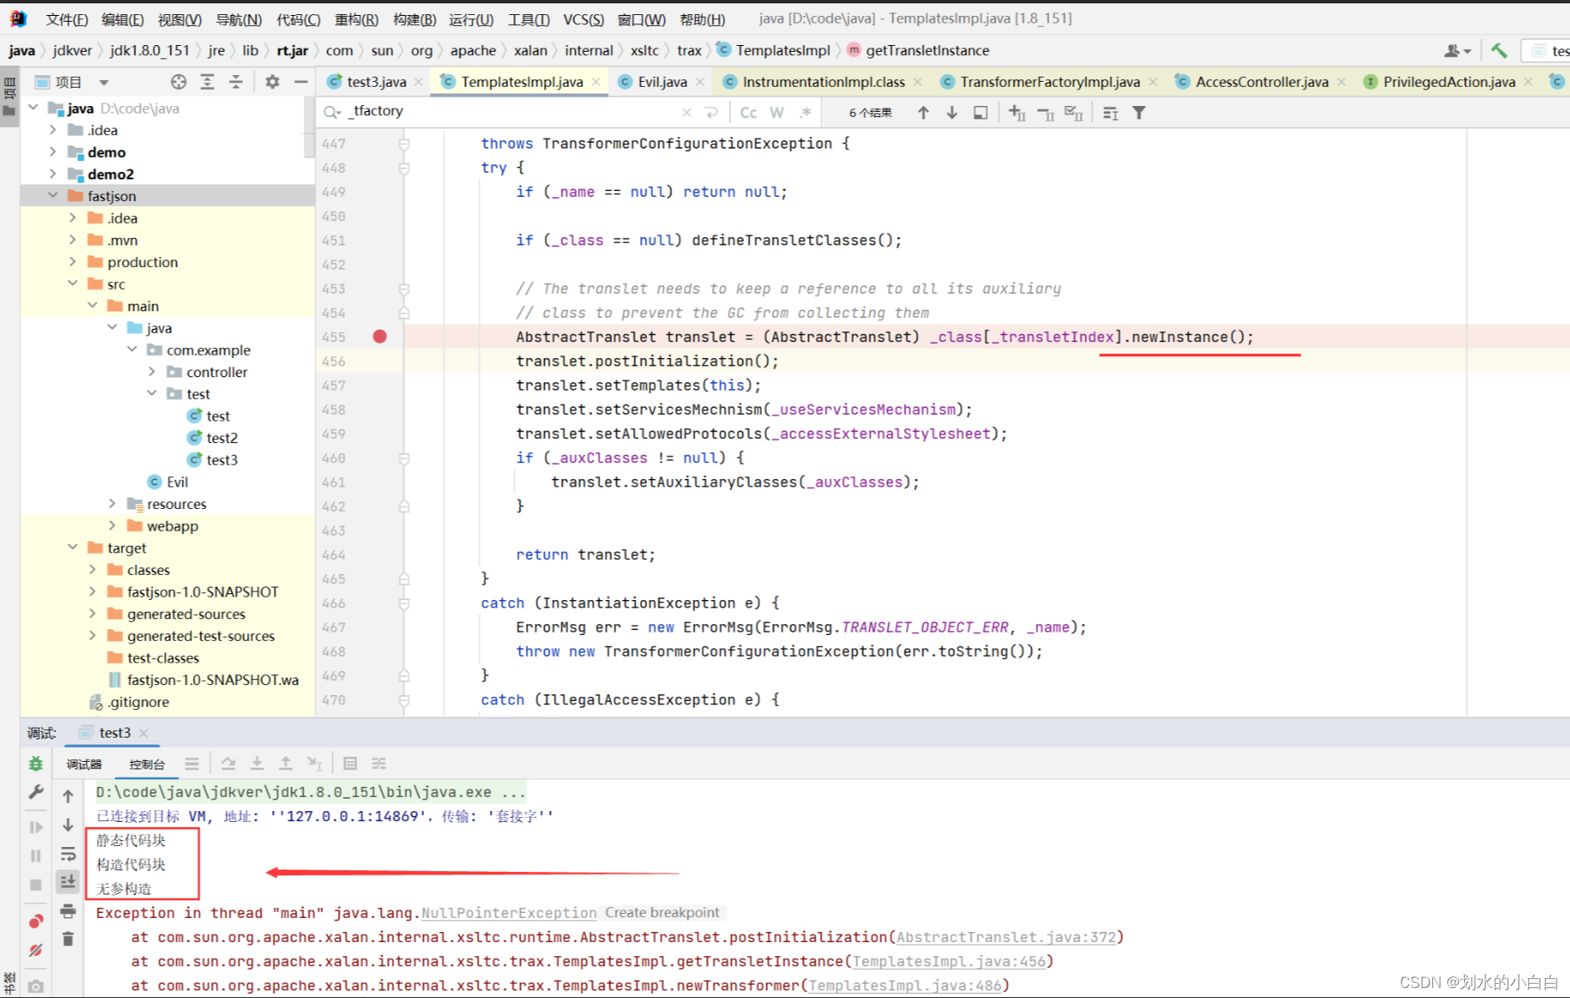Click in the _tfactory search field
Image resolution: width=1570 pixels, height=998 pixels.
pos(509,112)
